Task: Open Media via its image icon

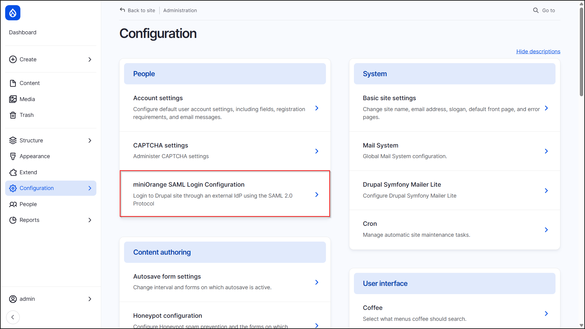Action: click(x=13, y=99)
